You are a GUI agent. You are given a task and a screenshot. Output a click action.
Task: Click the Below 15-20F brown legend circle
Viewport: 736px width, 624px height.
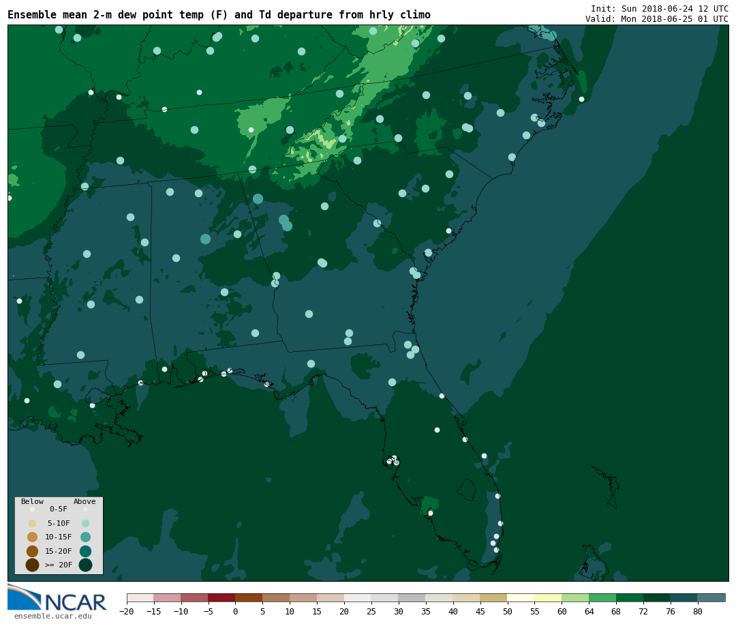click(32, 551)
